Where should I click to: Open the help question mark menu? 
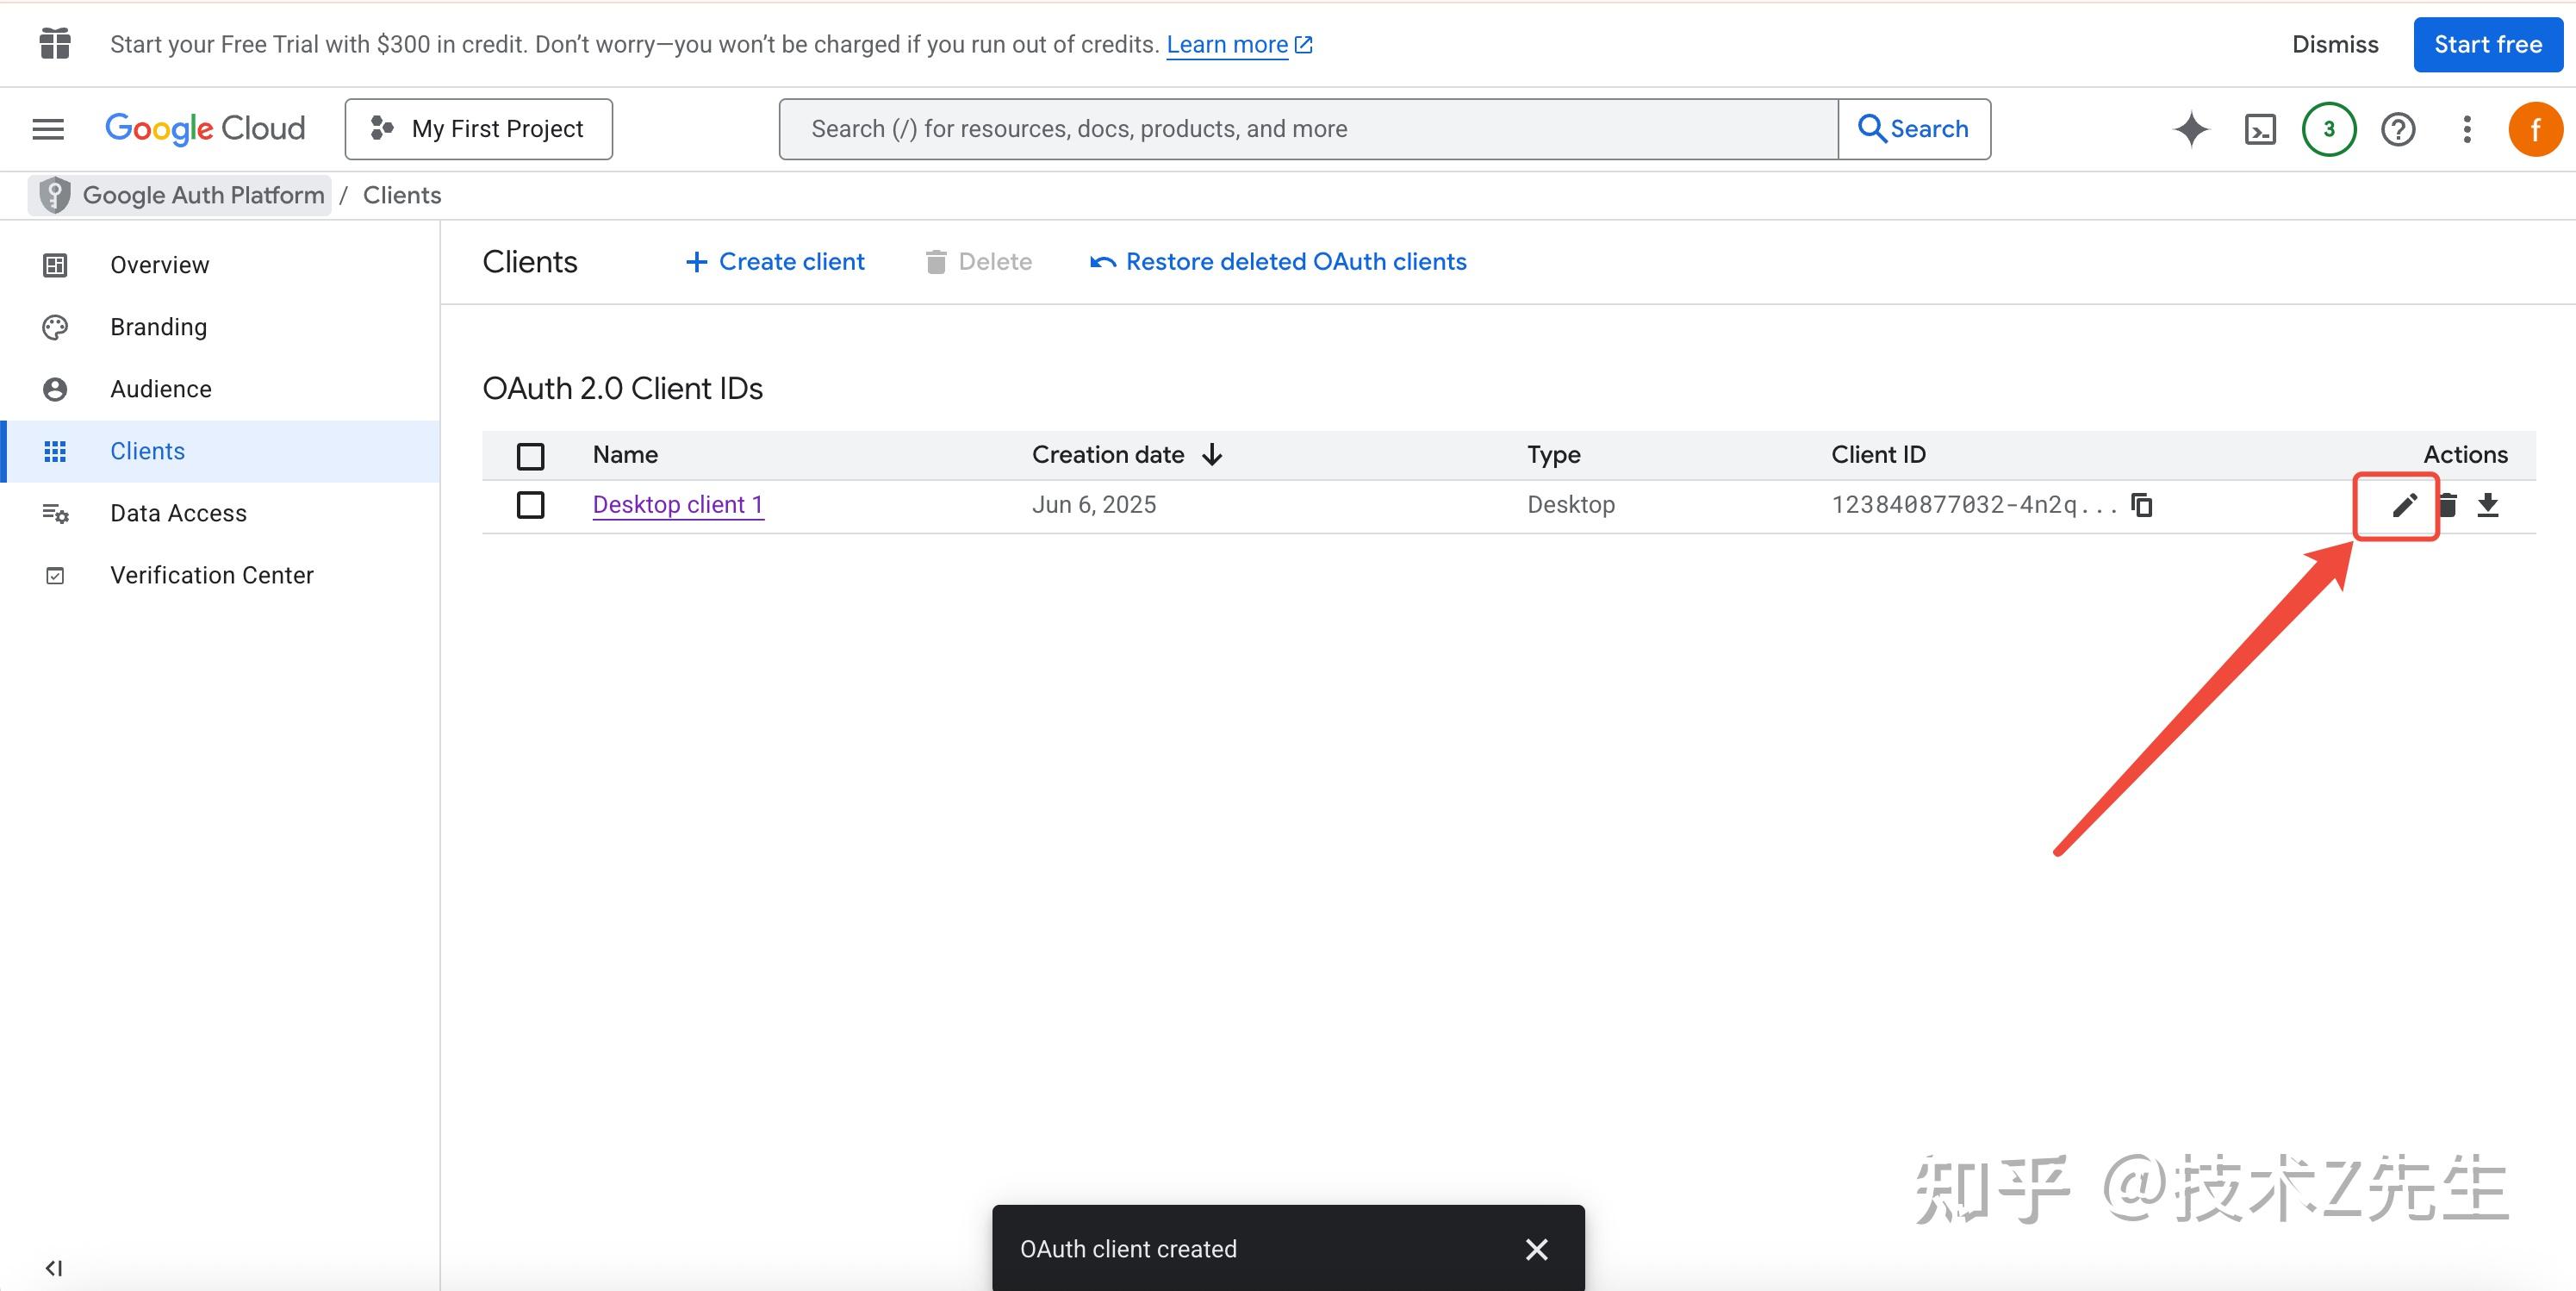coord(2398,129)
